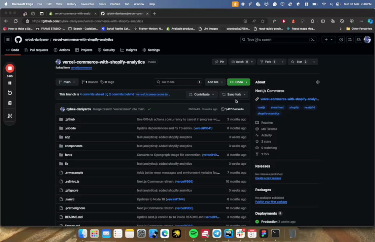Open 2 commits behind link
375x242 pixels.
[x=122, y=94]
